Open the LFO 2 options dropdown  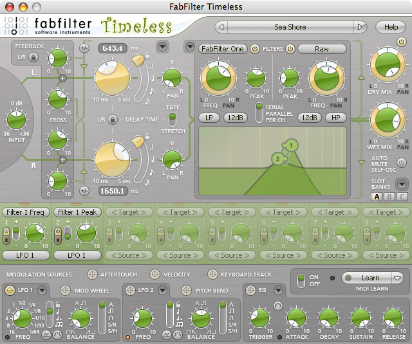point(163,290)
